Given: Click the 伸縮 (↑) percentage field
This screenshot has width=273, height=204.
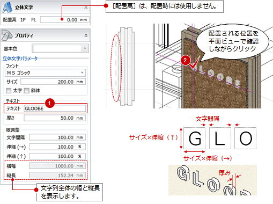Looking at the screenshot, I should pyautogui.click(x=57, y=156).
